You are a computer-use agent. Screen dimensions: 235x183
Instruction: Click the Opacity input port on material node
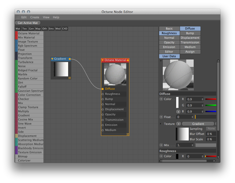103,115
